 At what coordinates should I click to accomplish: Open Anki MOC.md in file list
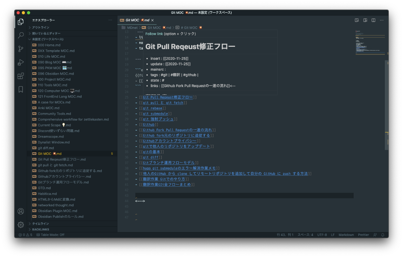click(72, 108)
